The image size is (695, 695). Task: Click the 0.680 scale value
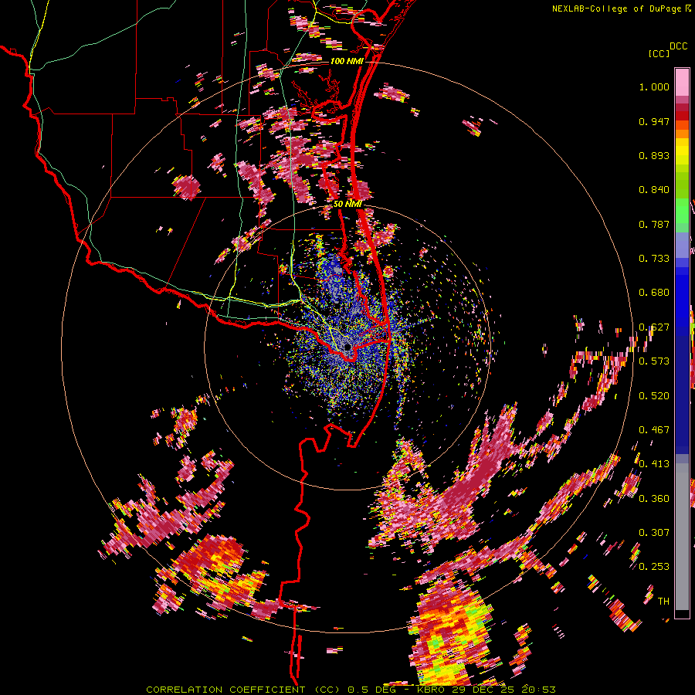654,293
